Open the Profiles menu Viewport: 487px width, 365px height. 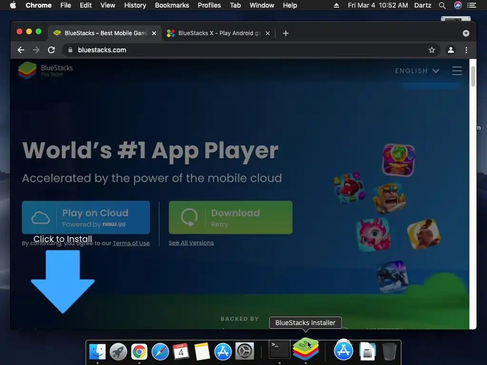[209, 5]
